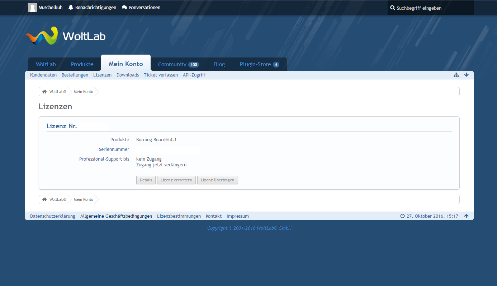
Task: Click home icon in top breadcrumb
Action: click(x=44, y=92)
